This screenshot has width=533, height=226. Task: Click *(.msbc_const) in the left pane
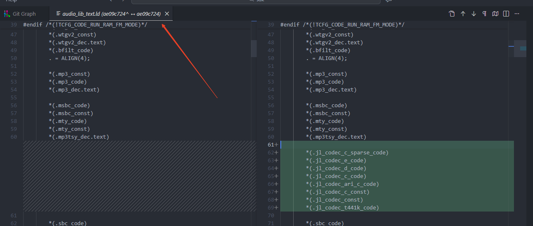click(70, 113)
